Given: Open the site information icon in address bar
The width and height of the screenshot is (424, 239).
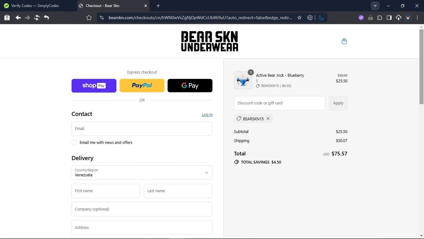Looking at the screenshot, I should pyautogui.click(x=102, y=17).
